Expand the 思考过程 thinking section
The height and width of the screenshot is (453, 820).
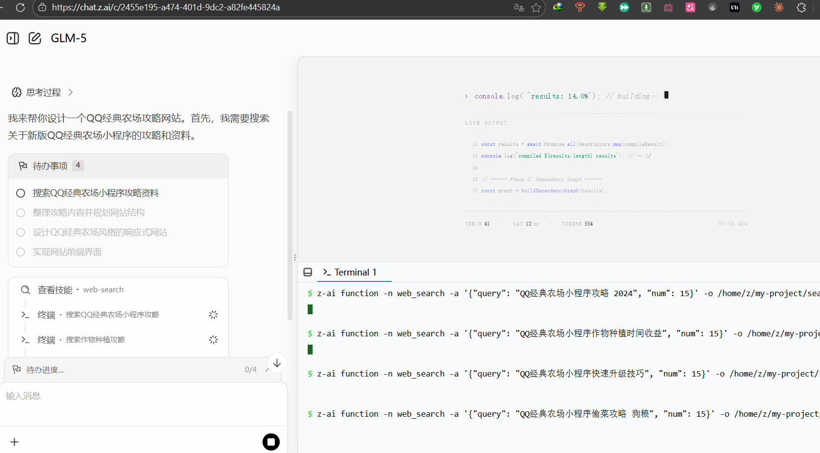(x=43, y=92)
